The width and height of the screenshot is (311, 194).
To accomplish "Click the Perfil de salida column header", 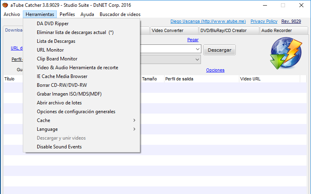I will tap(201, 79).
